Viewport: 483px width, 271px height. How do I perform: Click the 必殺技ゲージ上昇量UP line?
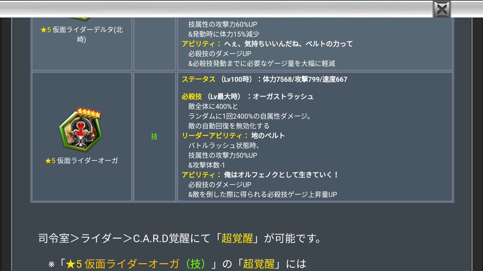(262, 194)
